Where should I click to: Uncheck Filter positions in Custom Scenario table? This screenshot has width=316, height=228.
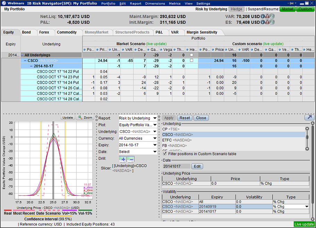165,154
